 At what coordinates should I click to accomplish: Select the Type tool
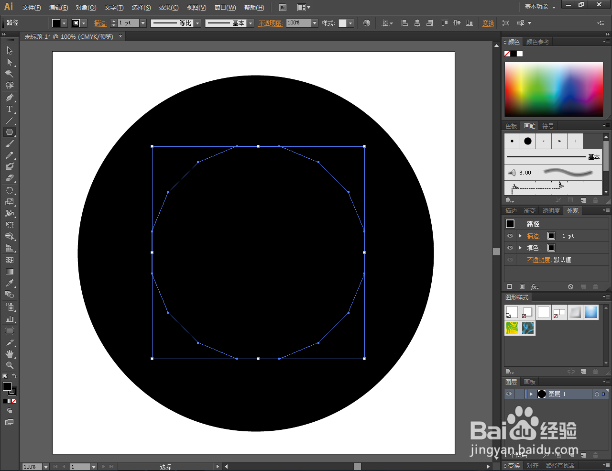(9, 109)
